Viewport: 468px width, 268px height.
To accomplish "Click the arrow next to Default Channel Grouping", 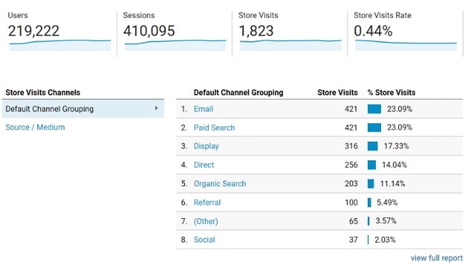I will tap(157, 108).
